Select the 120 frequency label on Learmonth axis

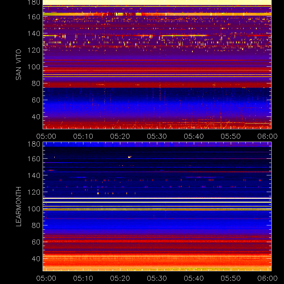click(34, 192)
